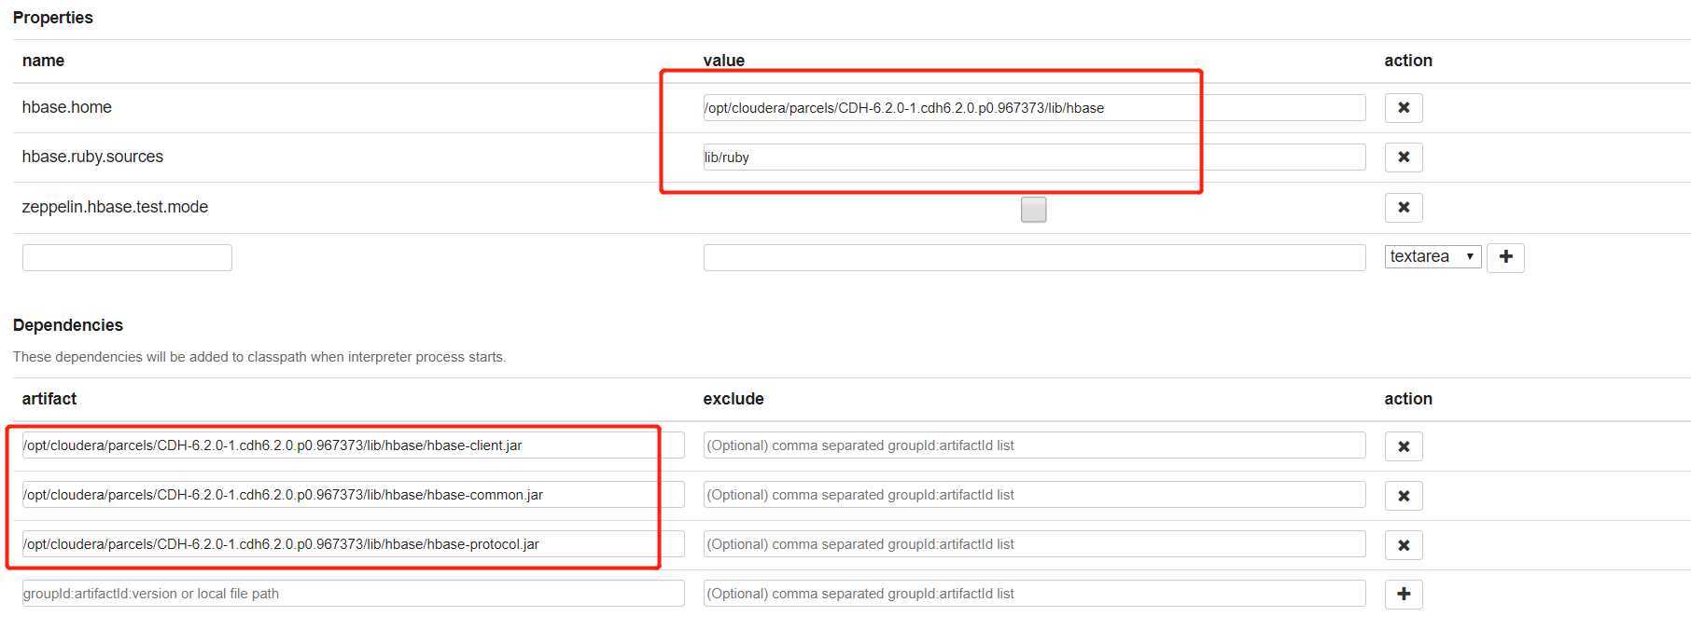Remove the hbase-protocol.jar dependency
Viewport: 1691px width, 630px height.
(1403, 545)
